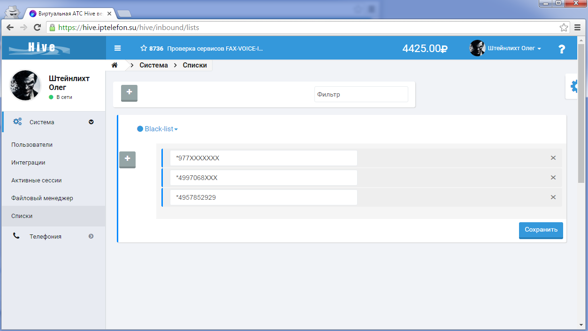Add a number to Black-list with plus button
This screenshot has height=331, width=588.
coord(127,159)
